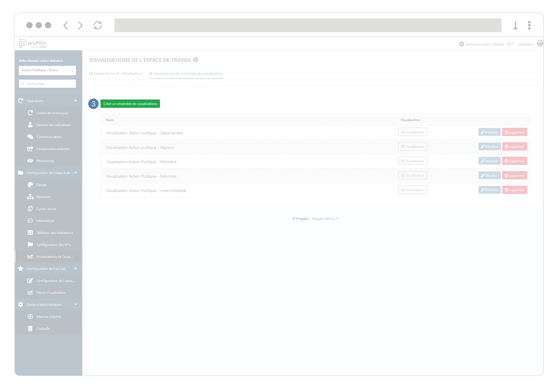Collapse the Opérations section

click(76, 100)
